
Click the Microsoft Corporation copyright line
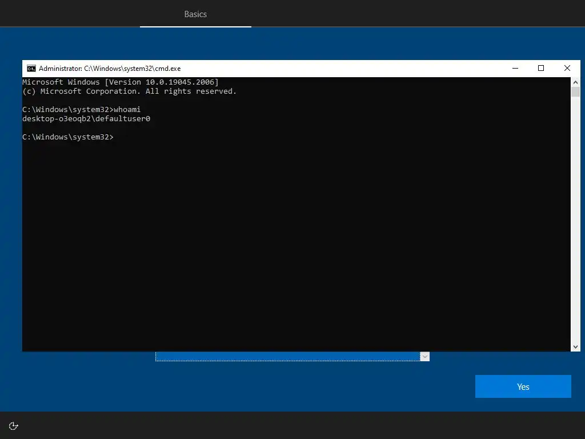(x=130, y=91)
